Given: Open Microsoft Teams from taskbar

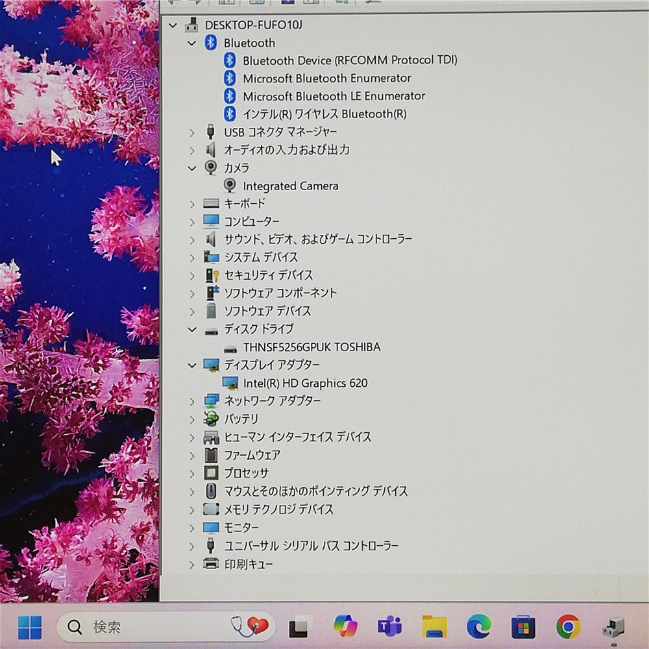Looking at the screenshot, I should point(389,626).
